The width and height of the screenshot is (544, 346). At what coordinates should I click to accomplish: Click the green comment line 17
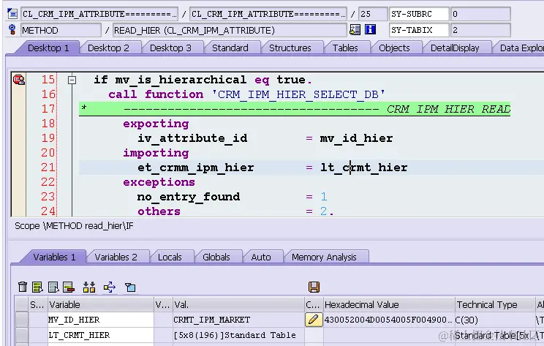click(x=295, y=108)
